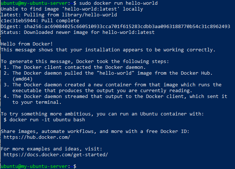Image resolution: width=235 pixels, height=169 pixels.
Task: Click the 'docker run -it ubuntu bash' command
Action: tap(44, 119)
